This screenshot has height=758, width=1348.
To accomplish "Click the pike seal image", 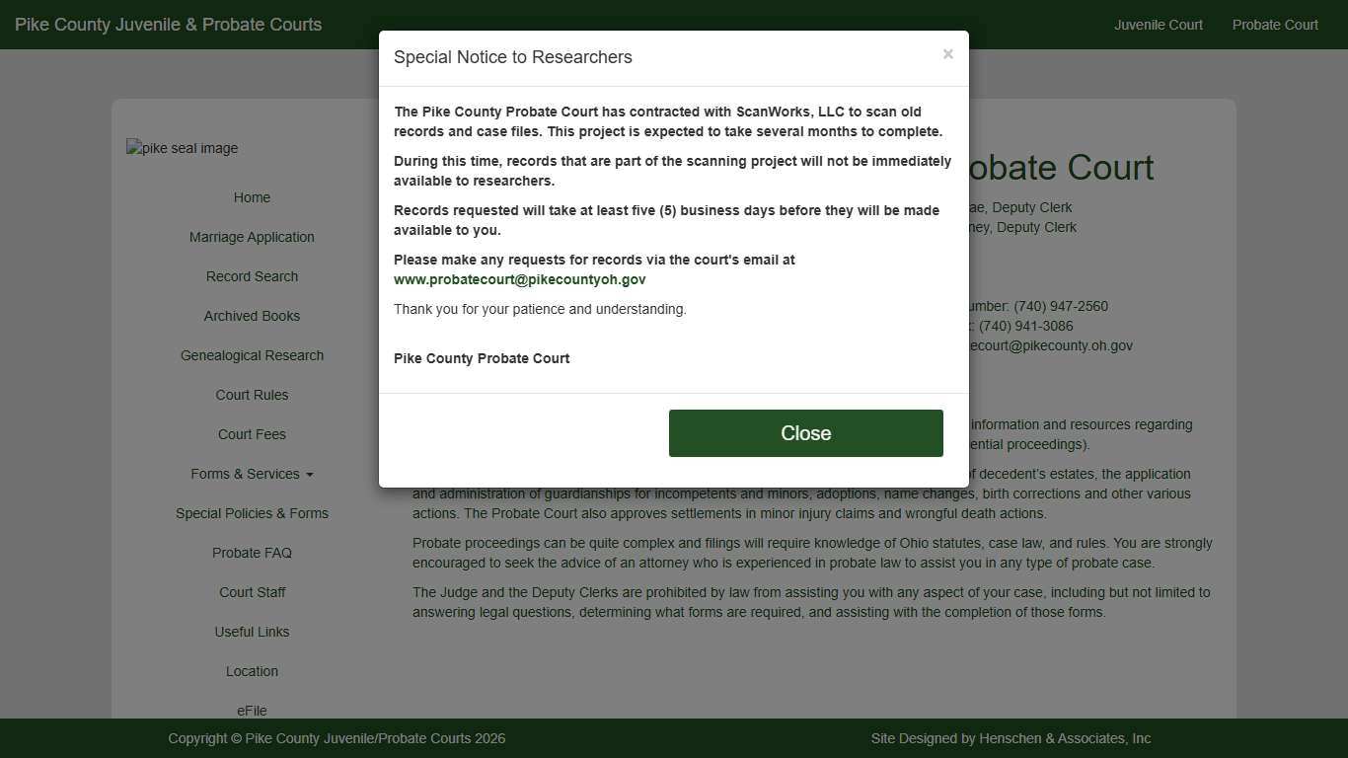I will click(183, 148).
